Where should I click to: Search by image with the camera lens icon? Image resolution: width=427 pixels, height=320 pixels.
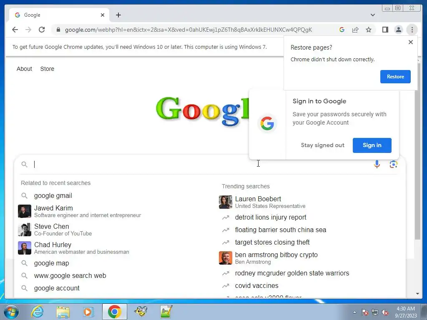click(394, 164)
